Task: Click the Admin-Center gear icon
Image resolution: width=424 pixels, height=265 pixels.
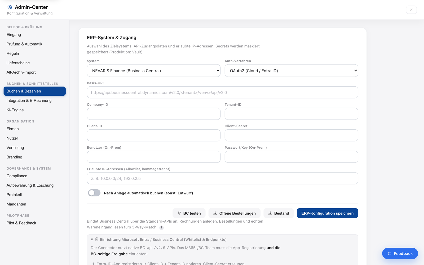Action: tap(10, 7)
